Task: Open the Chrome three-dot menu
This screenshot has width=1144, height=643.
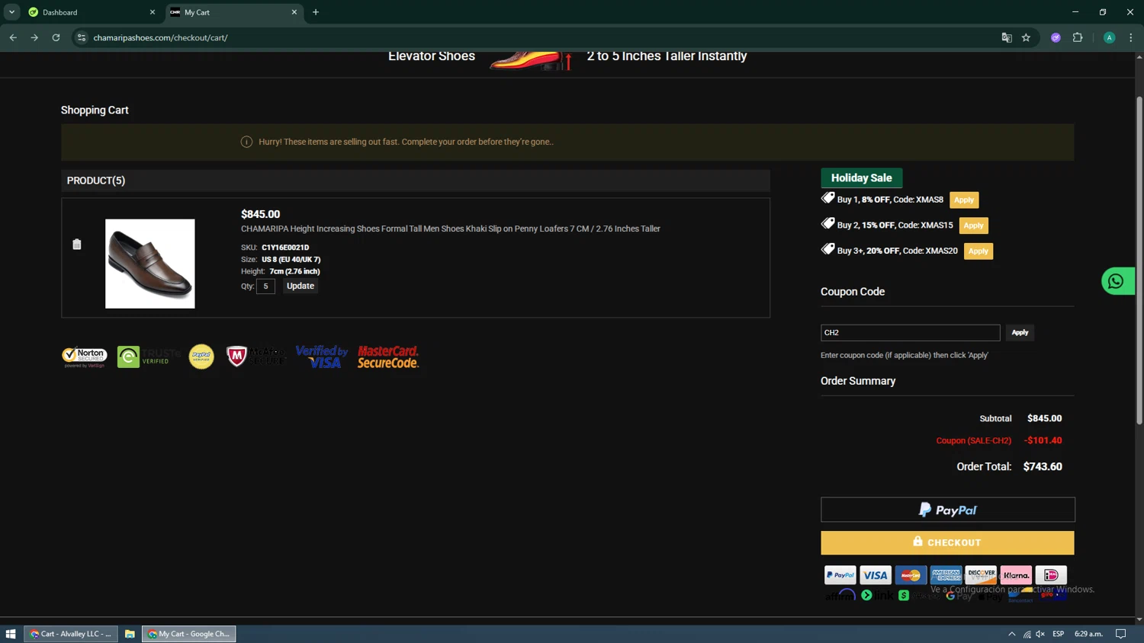Action: [1131, 37]
